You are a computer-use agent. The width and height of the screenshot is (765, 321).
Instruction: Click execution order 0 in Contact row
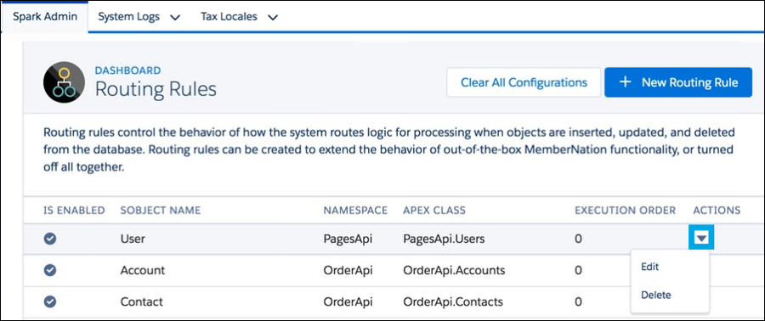(x=578, y=301)
